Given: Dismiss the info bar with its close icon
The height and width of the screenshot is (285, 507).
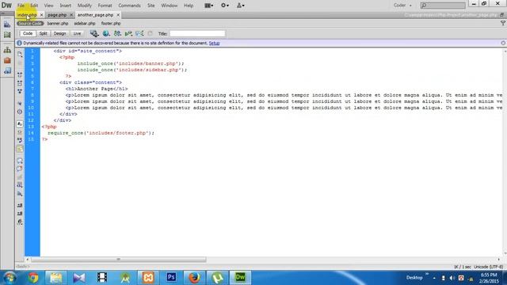Looking at the screenshot, I should [x=503, y=43].
